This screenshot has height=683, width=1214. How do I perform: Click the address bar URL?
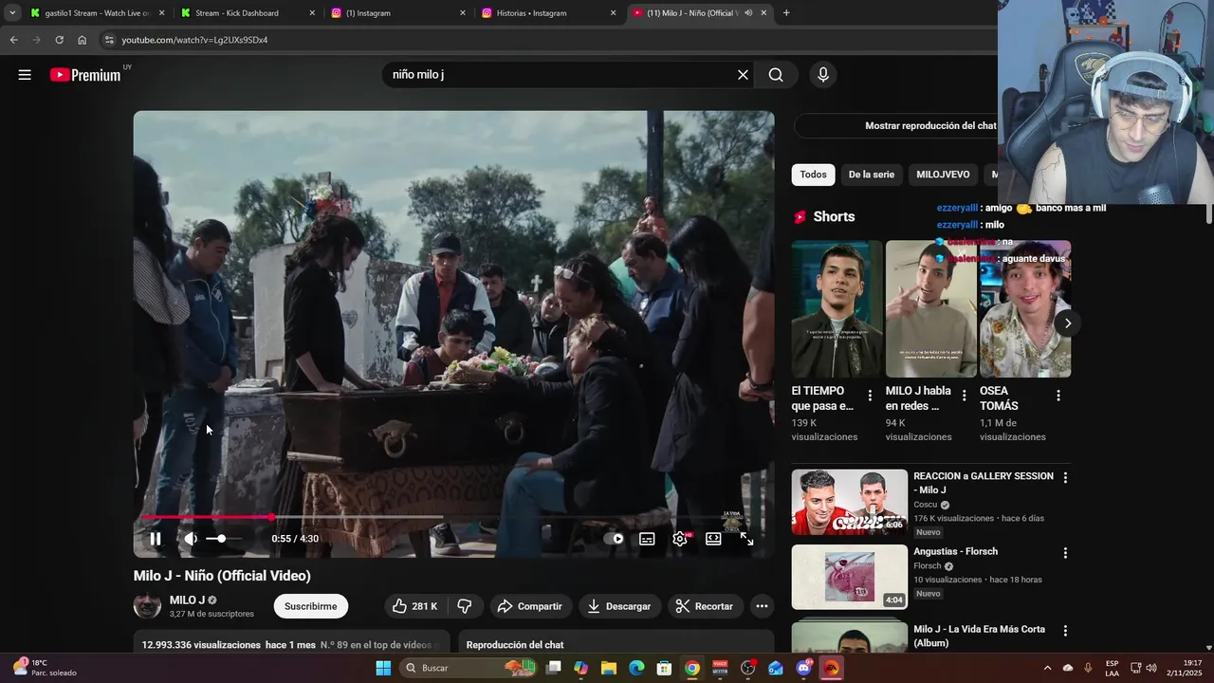(x=194, y=40)
